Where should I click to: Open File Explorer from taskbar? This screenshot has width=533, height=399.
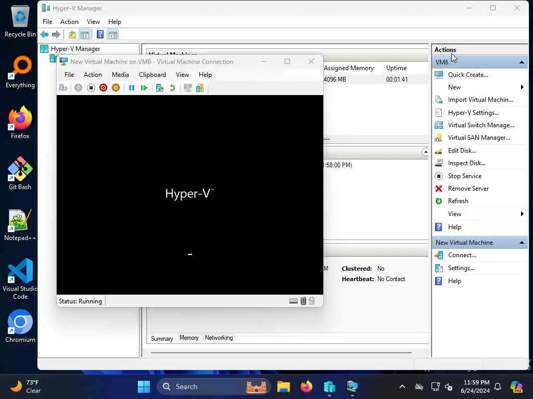click(x=284, y=387)
